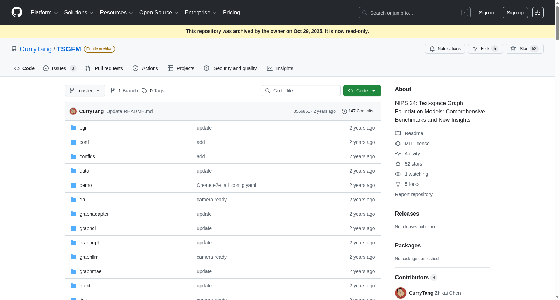Viewport: 560px width, 300px height.
Task: Click the tag icon beside 0 Tags
Action: tap(144, 91)
